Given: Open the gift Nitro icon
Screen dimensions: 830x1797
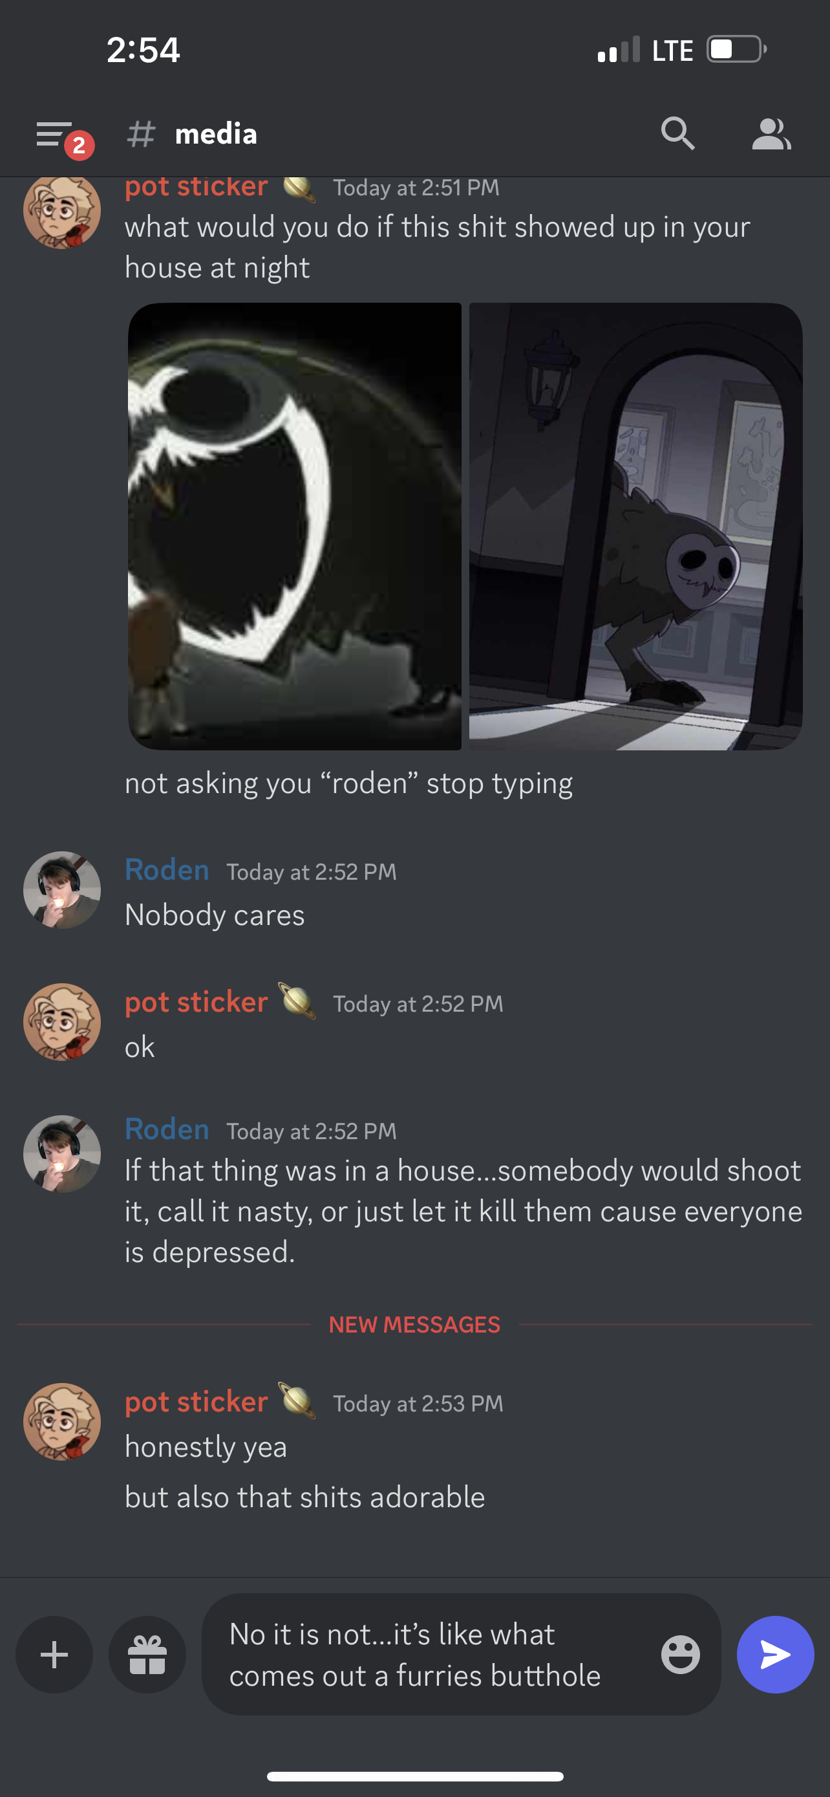Looking at the screenshot, I should pos(147,1654).
